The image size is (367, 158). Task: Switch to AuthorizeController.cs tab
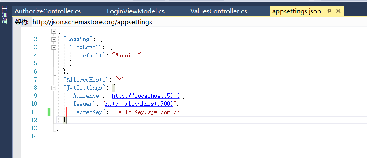tap(48, 11)
